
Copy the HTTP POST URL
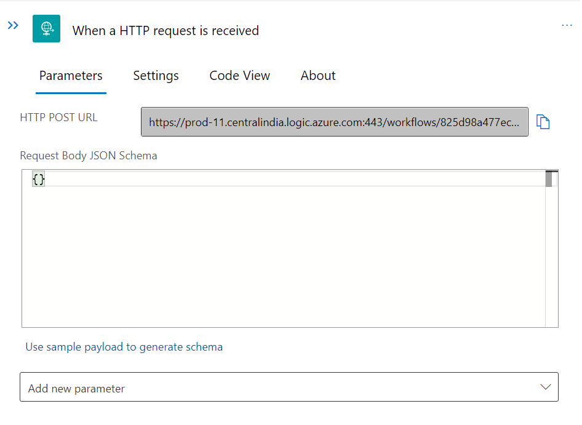coord(543,122)
